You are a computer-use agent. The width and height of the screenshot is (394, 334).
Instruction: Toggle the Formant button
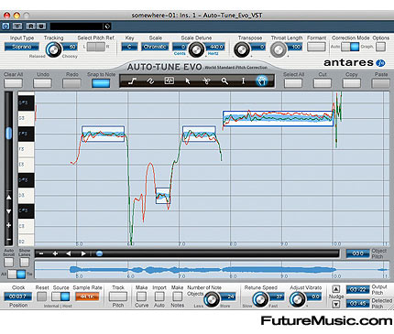pyautogui.click(x=316, y=47)
